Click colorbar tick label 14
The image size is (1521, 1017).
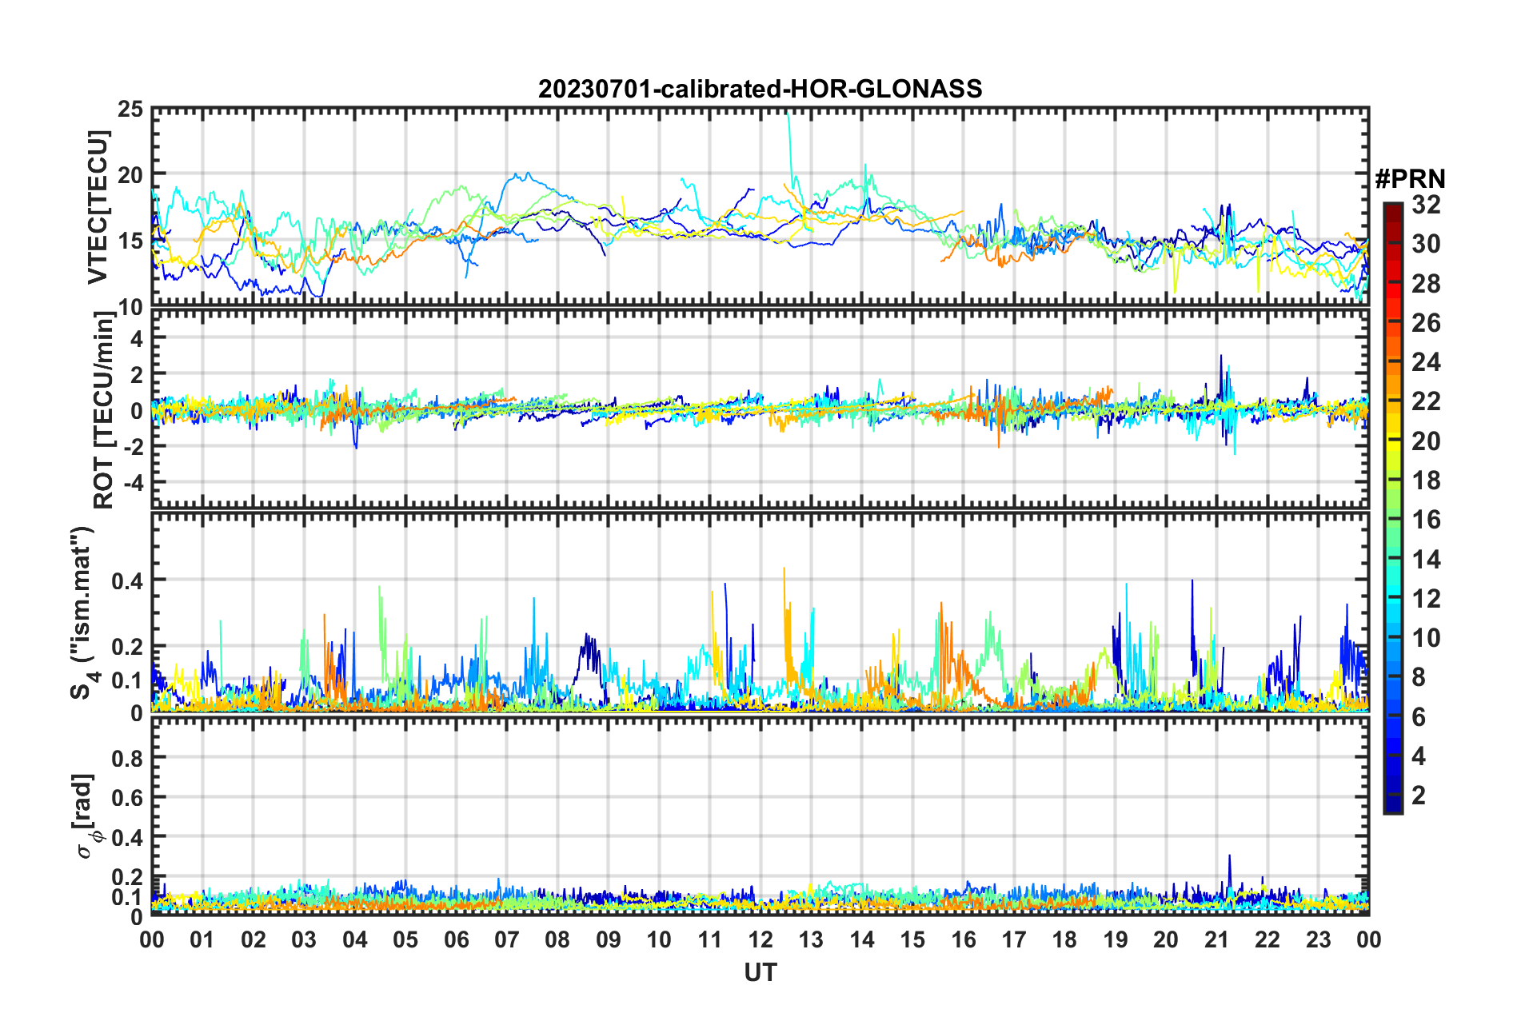tap(1426, 560)
